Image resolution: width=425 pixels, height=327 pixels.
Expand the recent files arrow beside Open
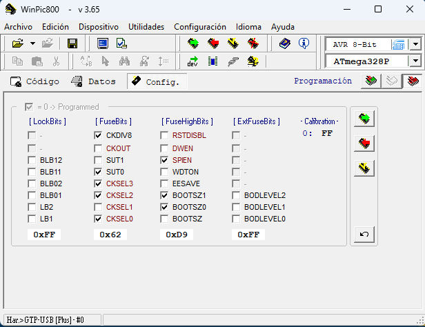point(32,43)
